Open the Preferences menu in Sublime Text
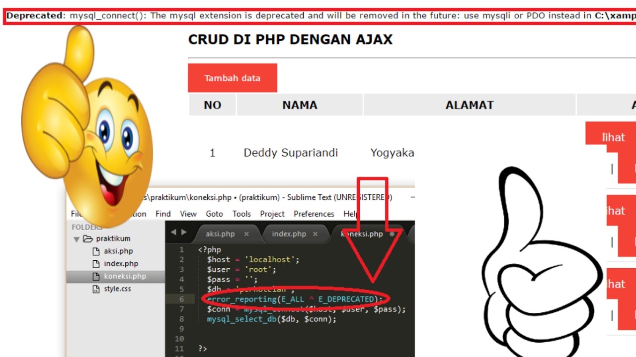Viewport: 636px width, 357px height. point(314,214)
